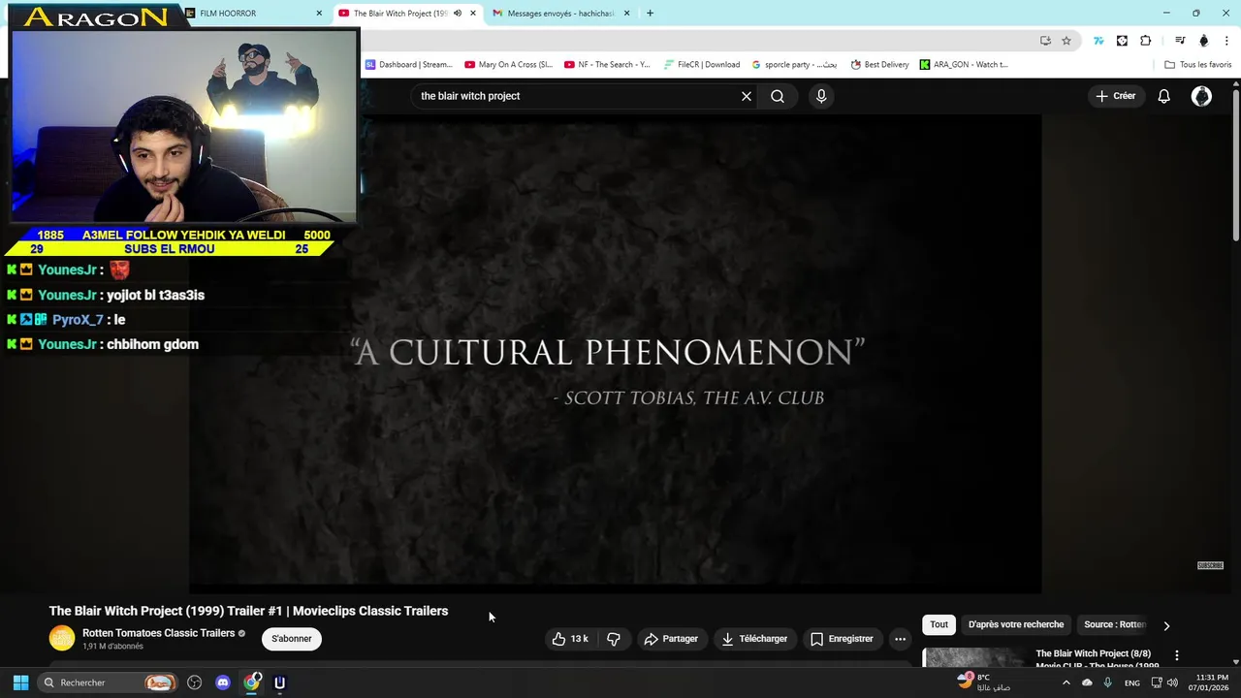Image resolution: width=1241 pixels, height=698 pixels.
Task: Click the channel avatar next to Rotten Tomatoes
Action: coord(62,638)
